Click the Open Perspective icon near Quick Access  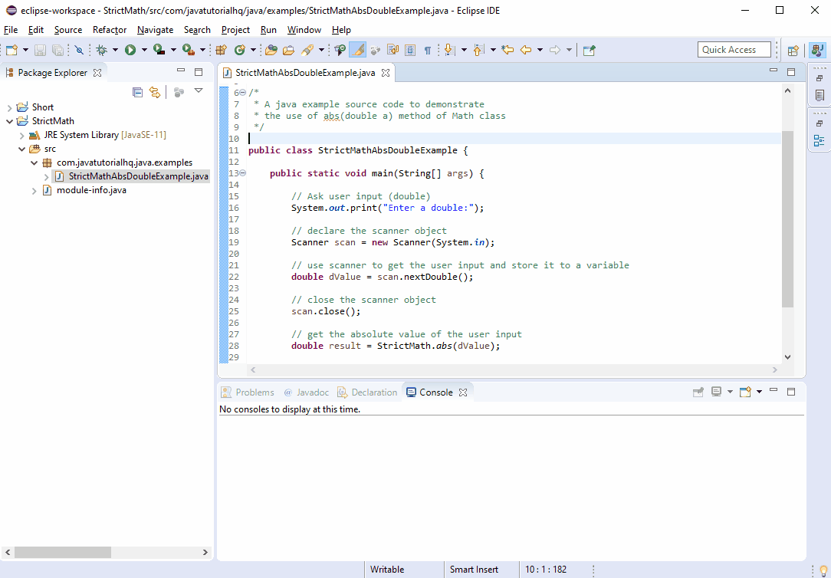click(793, 49)
